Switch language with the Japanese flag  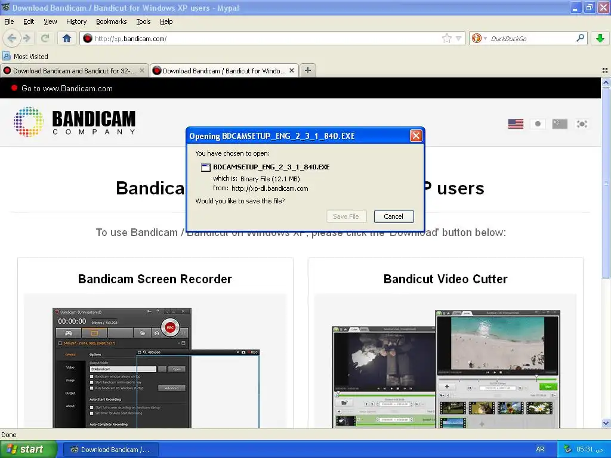click(x=538, y=124)
